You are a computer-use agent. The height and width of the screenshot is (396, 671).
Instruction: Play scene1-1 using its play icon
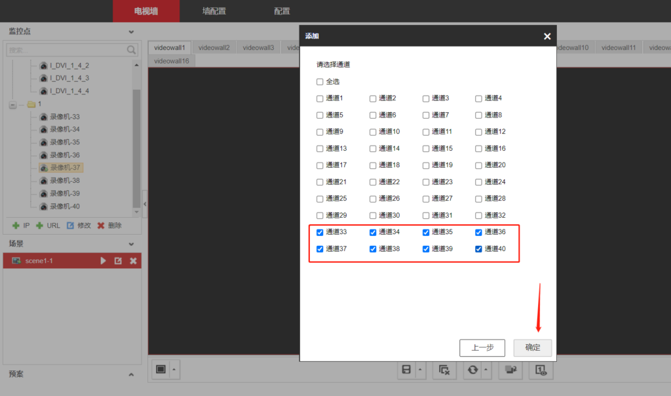pyautogui.click(x=103, y=261)
